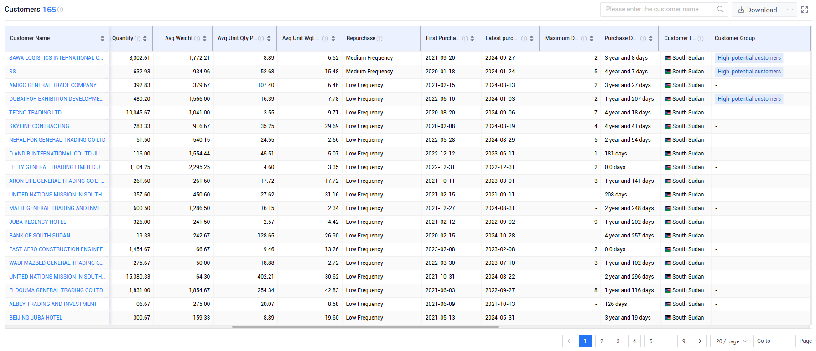816x351 pixels.
Task: Click High-potential customers tag for SAWA row
Action: 749,58
